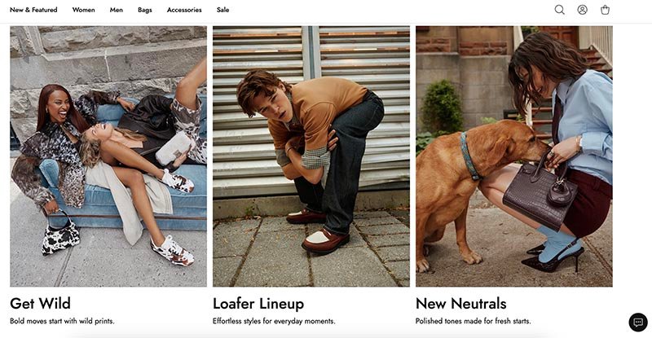The height and width of the screenshot is (338, 652).
Task: Click 'Effortless styles for everyday moments' text
Action: tap(274, 321)
